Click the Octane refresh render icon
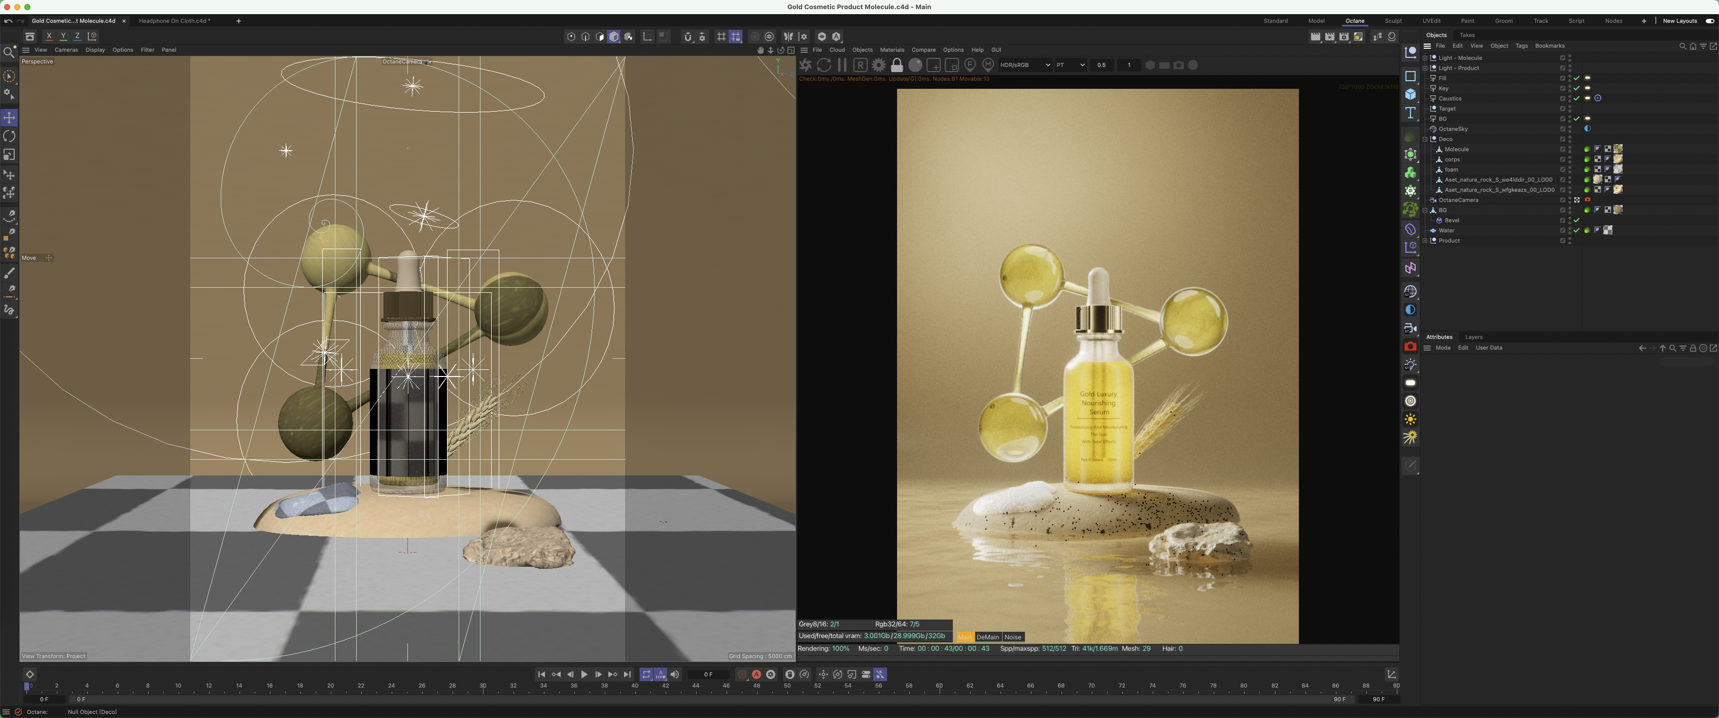This screenshot has width=1719, height=718. tap(824, 65)
